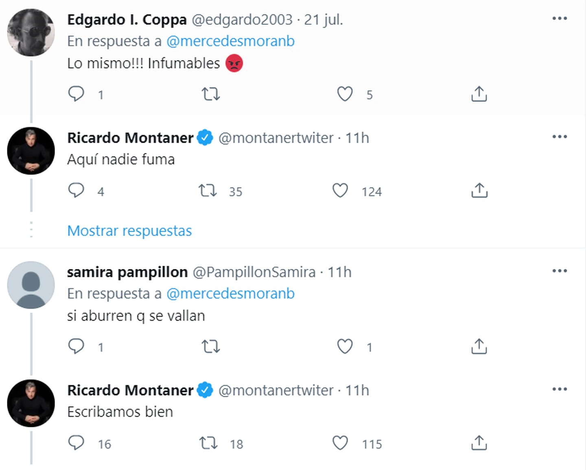This screenshot has width=586, height=470.
Task: Retweet Edgardo I. Coppa's tweet
Action: click(211, 94)
